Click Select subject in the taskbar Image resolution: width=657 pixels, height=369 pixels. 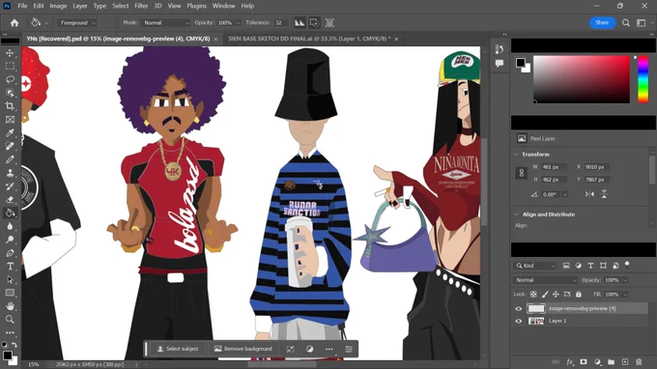(177, 349)
